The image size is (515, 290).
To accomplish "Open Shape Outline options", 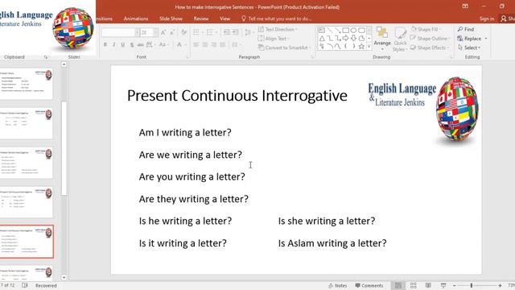I will [431, 39].
